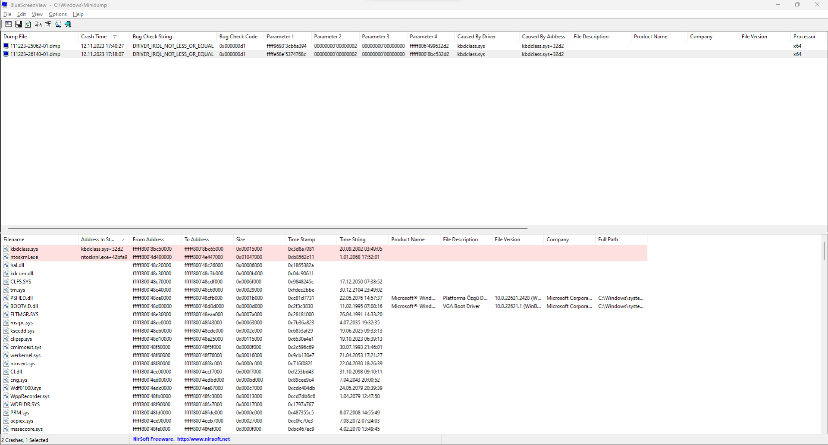Click the Bug Check String column header

point(173,37)
